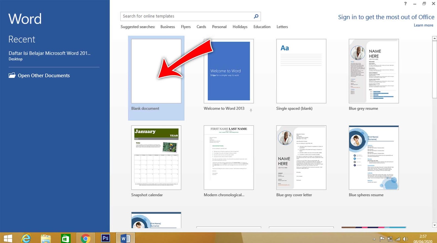437x243 pixels.
Task: Click the Open Other Documents folder icon
Action: 12,75
